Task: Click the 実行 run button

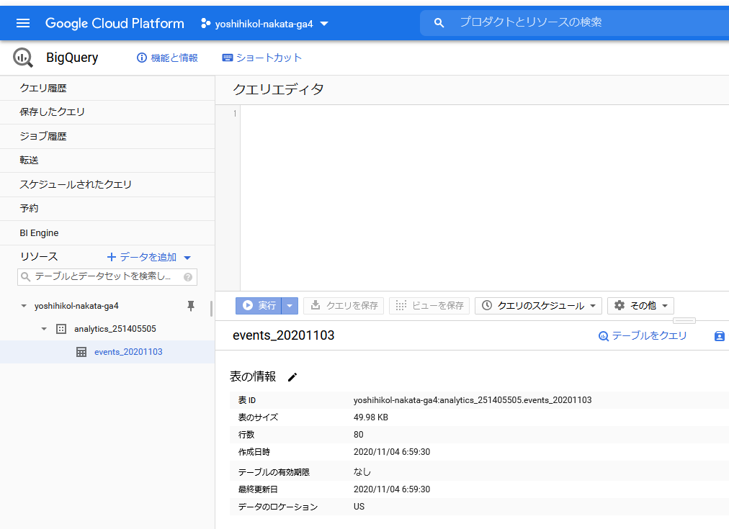Action: pos(259,306)
